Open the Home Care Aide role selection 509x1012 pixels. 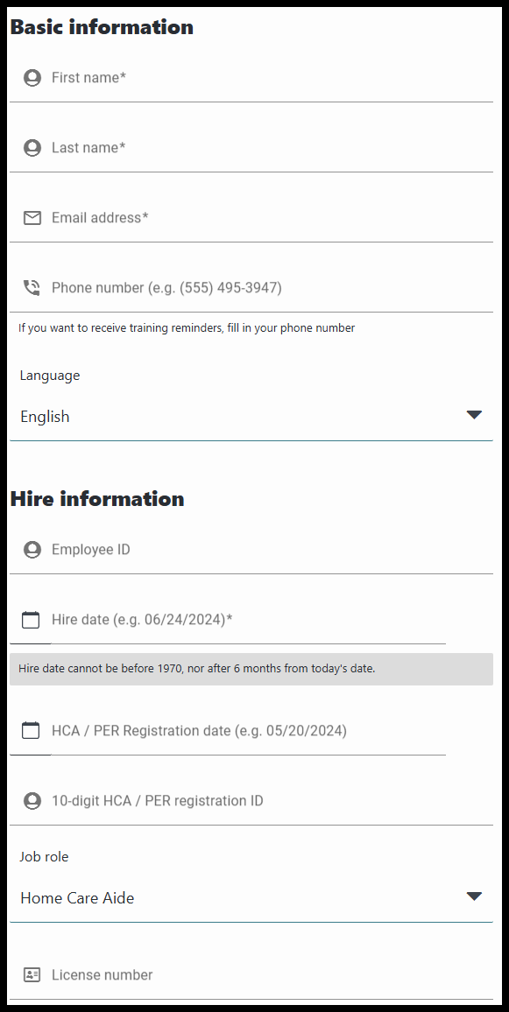[x=251, y=898]
